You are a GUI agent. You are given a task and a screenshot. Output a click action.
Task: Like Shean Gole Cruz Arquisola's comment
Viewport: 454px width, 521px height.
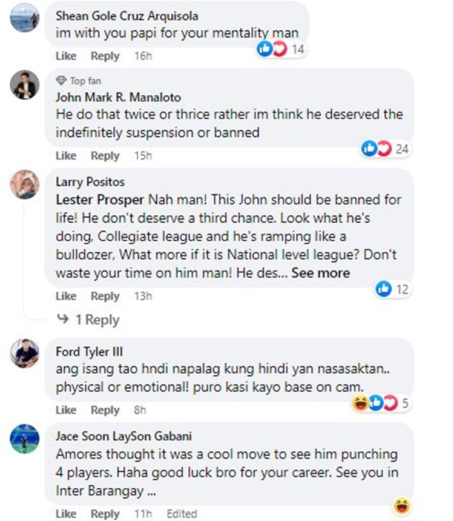point(66,56)
